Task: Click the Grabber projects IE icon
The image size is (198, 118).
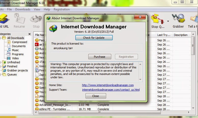Action: coord(4,70)
